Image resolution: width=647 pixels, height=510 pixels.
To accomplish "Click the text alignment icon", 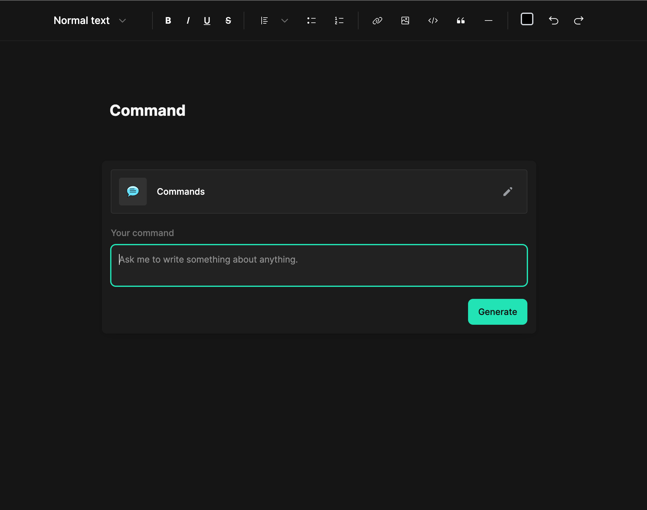I will pyautogui.click(x=264, y=21).
